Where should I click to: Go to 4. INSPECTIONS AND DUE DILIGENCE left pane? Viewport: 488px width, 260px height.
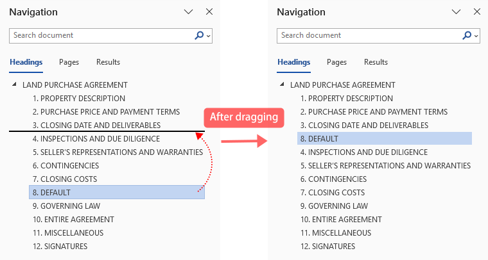(96, 139)
